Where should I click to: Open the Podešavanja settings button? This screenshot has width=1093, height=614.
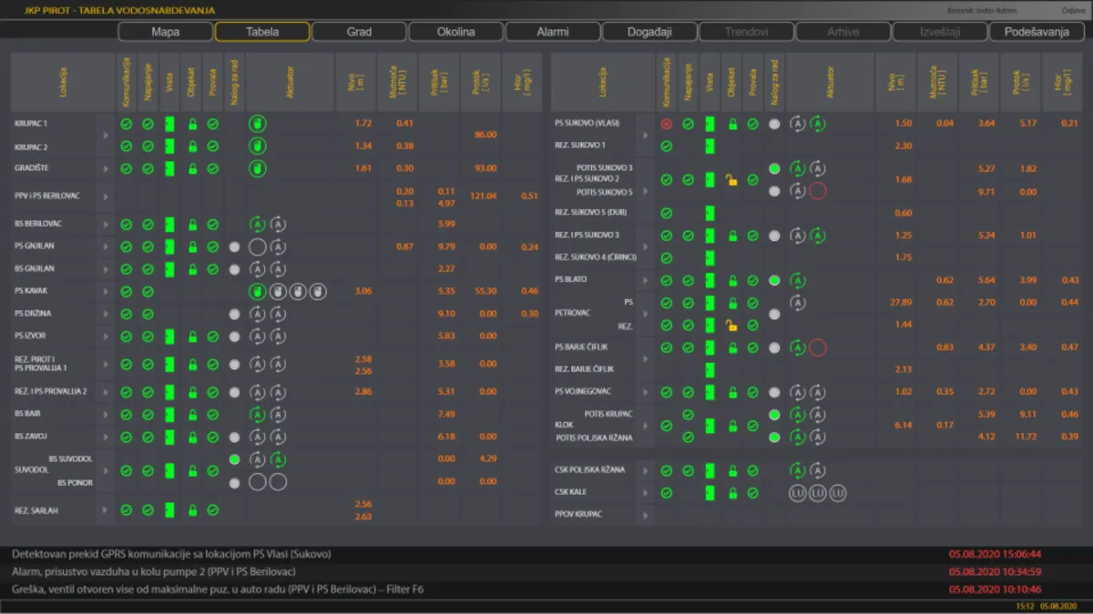click(x=1037, y=32)
